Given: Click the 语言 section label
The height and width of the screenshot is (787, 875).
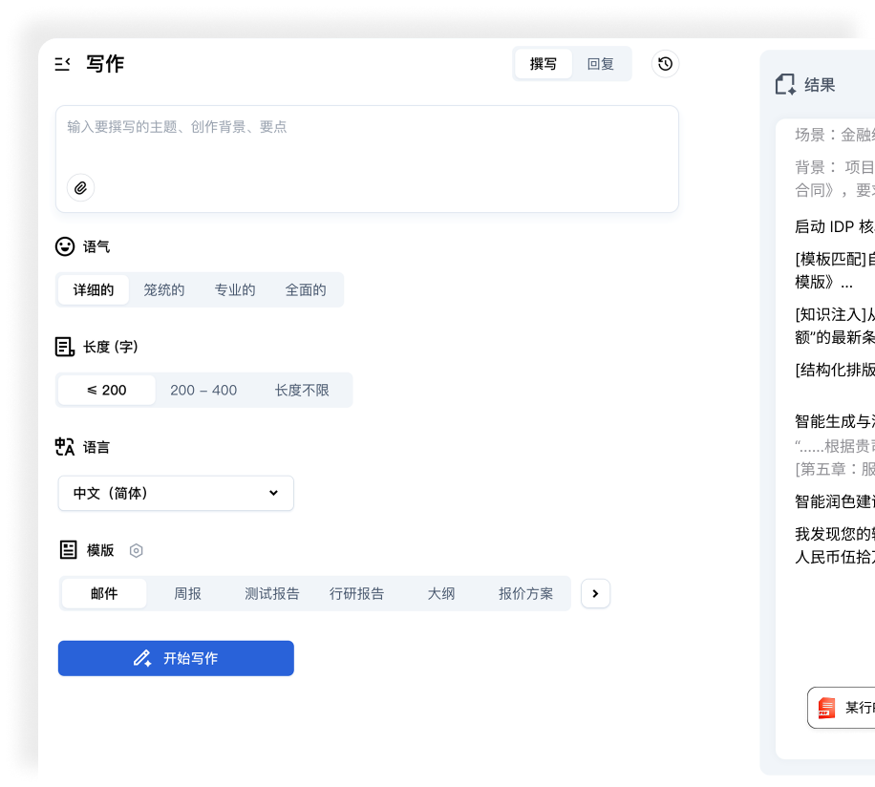Looking at the screenshot, I should pyautogui.click(x=96, y=447).
